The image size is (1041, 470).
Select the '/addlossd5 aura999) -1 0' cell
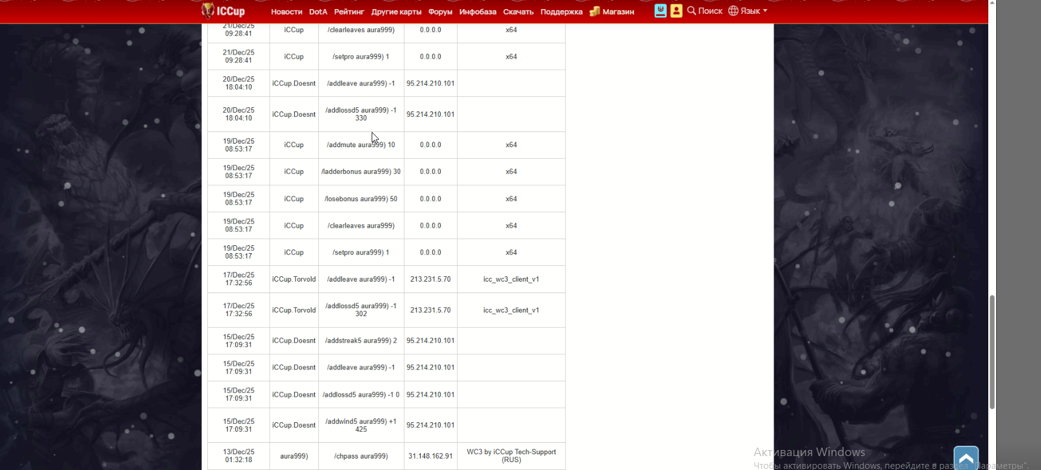pyautogui.click(x=361, y=395)
